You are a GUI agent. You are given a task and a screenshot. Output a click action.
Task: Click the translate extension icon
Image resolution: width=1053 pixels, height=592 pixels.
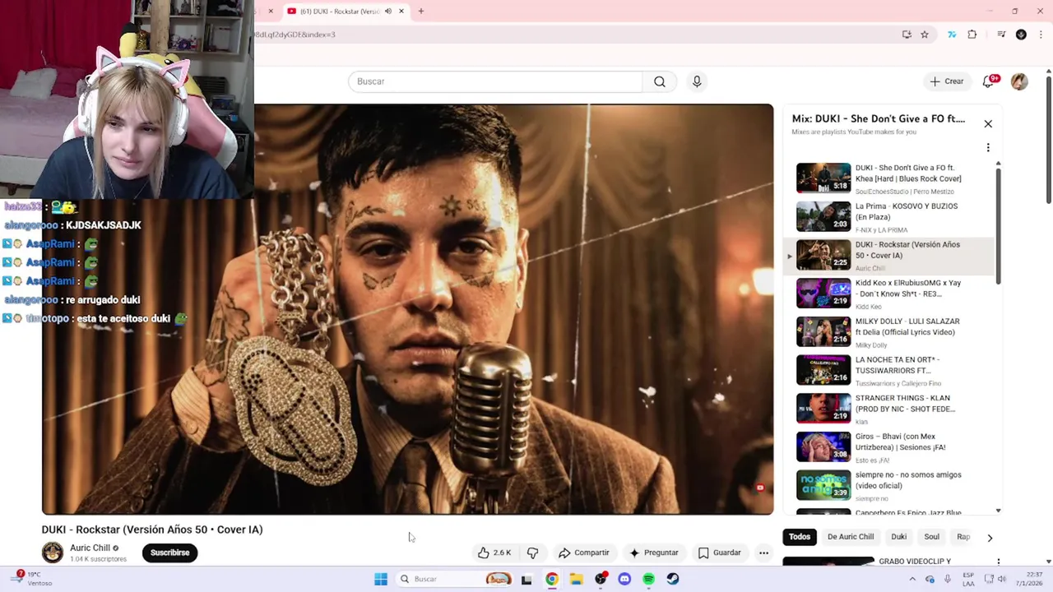tap(952, 35)
